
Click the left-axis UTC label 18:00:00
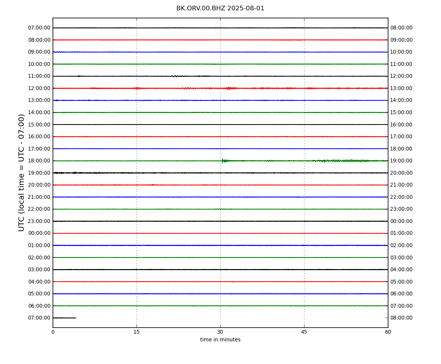coord(39,161)
